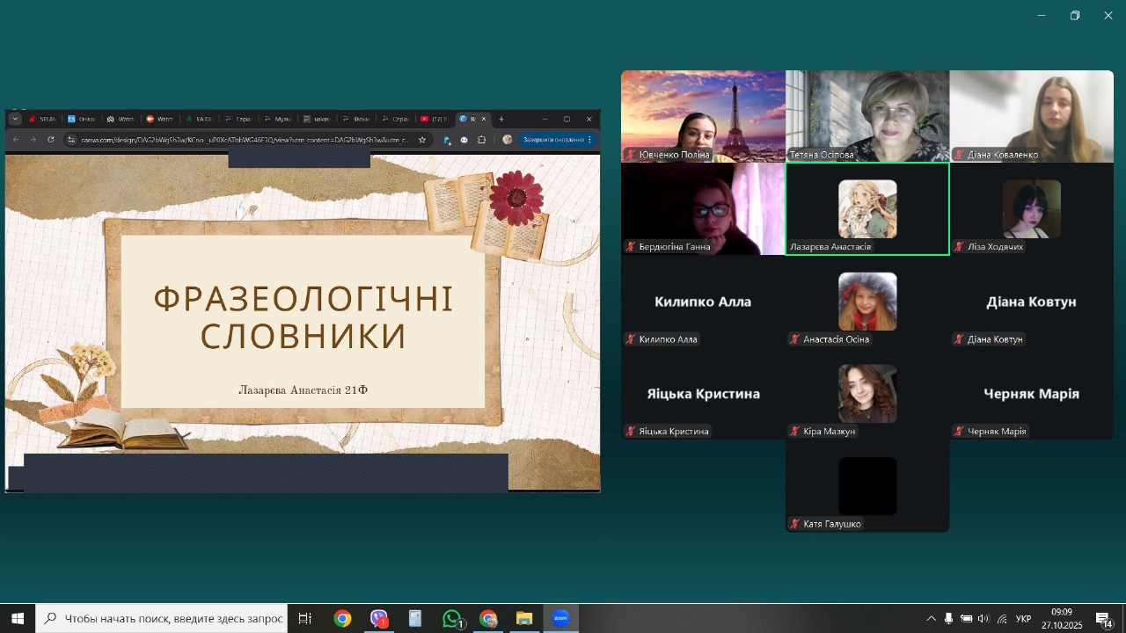Click the Task View icon
1126x633 pixels.
305,619
